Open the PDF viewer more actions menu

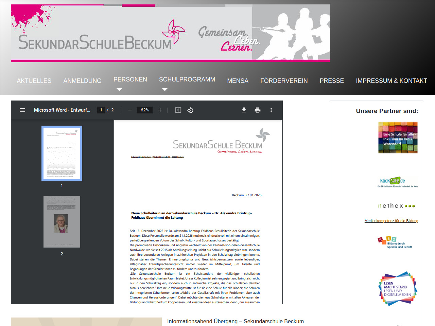tap(271, 110)
